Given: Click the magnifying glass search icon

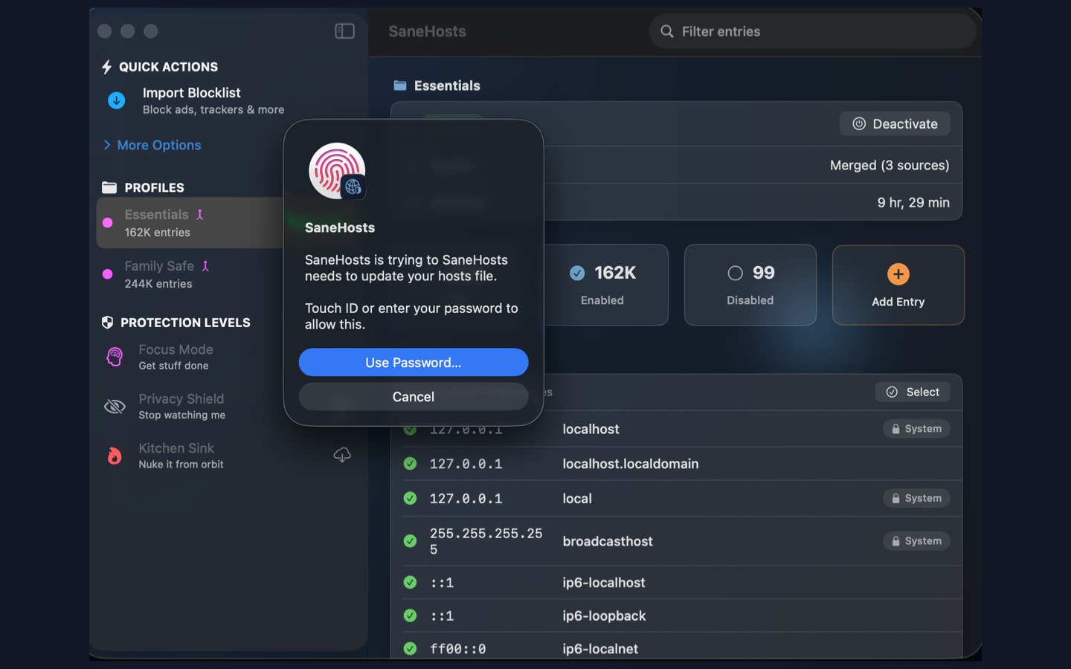Looking at the screenshot, I should (667, 31).
